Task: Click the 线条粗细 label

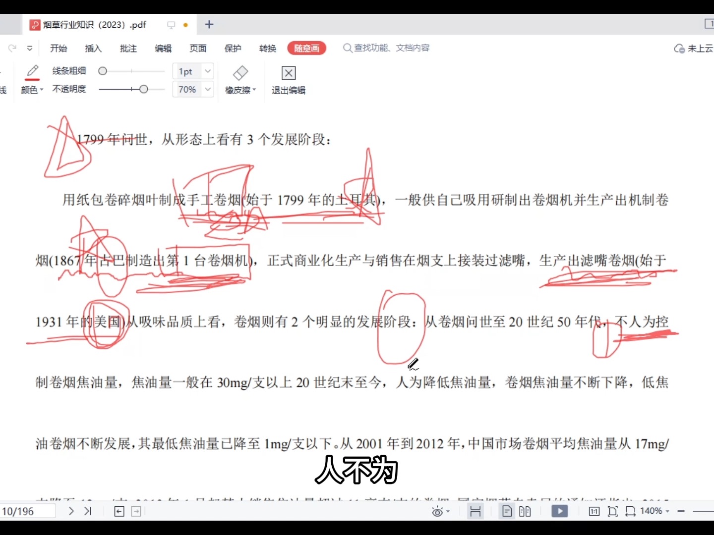Action: 69,71
